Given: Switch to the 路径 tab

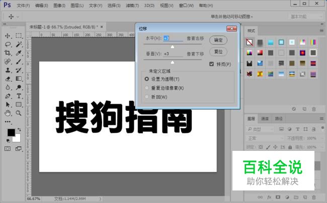Looking at the screenshot, I should 278,119.
